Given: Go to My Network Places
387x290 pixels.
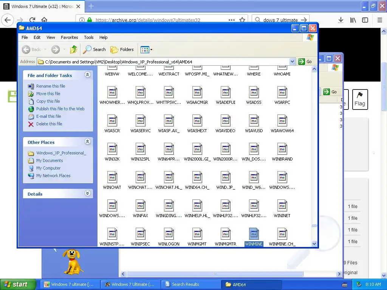Looking at the screenshot, I should click(53, 176).
